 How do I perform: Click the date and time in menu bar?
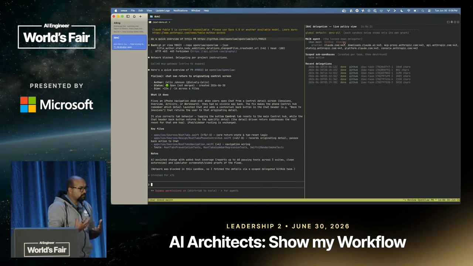click(446, 11)
